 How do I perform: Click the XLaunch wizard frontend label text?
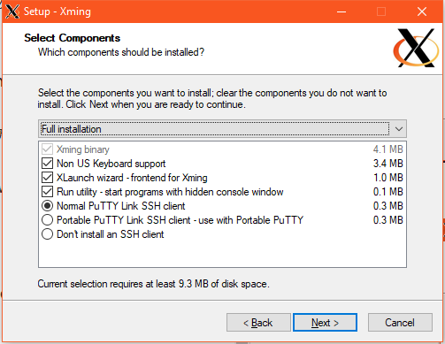click(x=132, y=178)
